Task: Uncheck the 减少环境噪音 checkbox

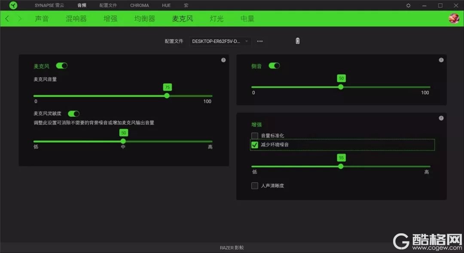Action: click(x=254, y=145)
